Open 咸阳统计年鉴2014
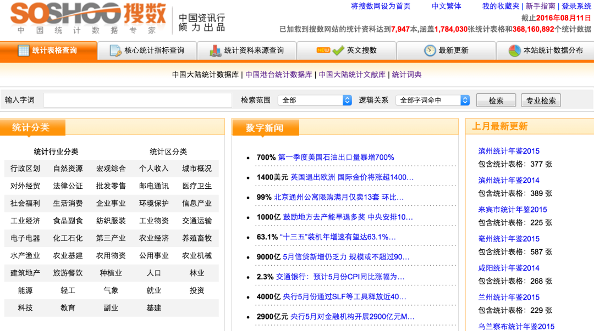The image size is (594, 331). [x=508, y=268]
